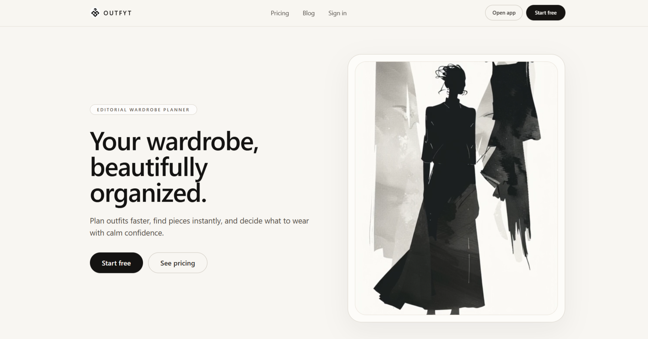Select the OUTFYT wordmark in the header
The width and height of the screenshot is (648, 339).
click(117, 13)
